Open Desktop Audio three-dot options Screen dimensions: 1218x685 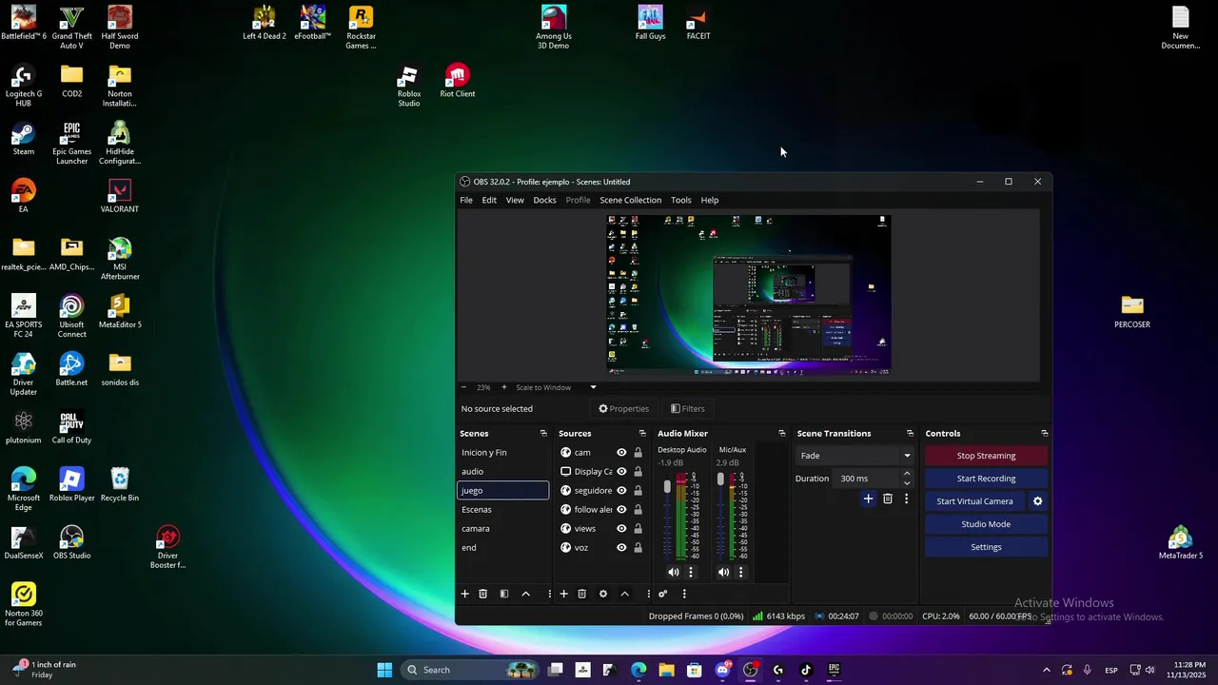click(691, 572)
